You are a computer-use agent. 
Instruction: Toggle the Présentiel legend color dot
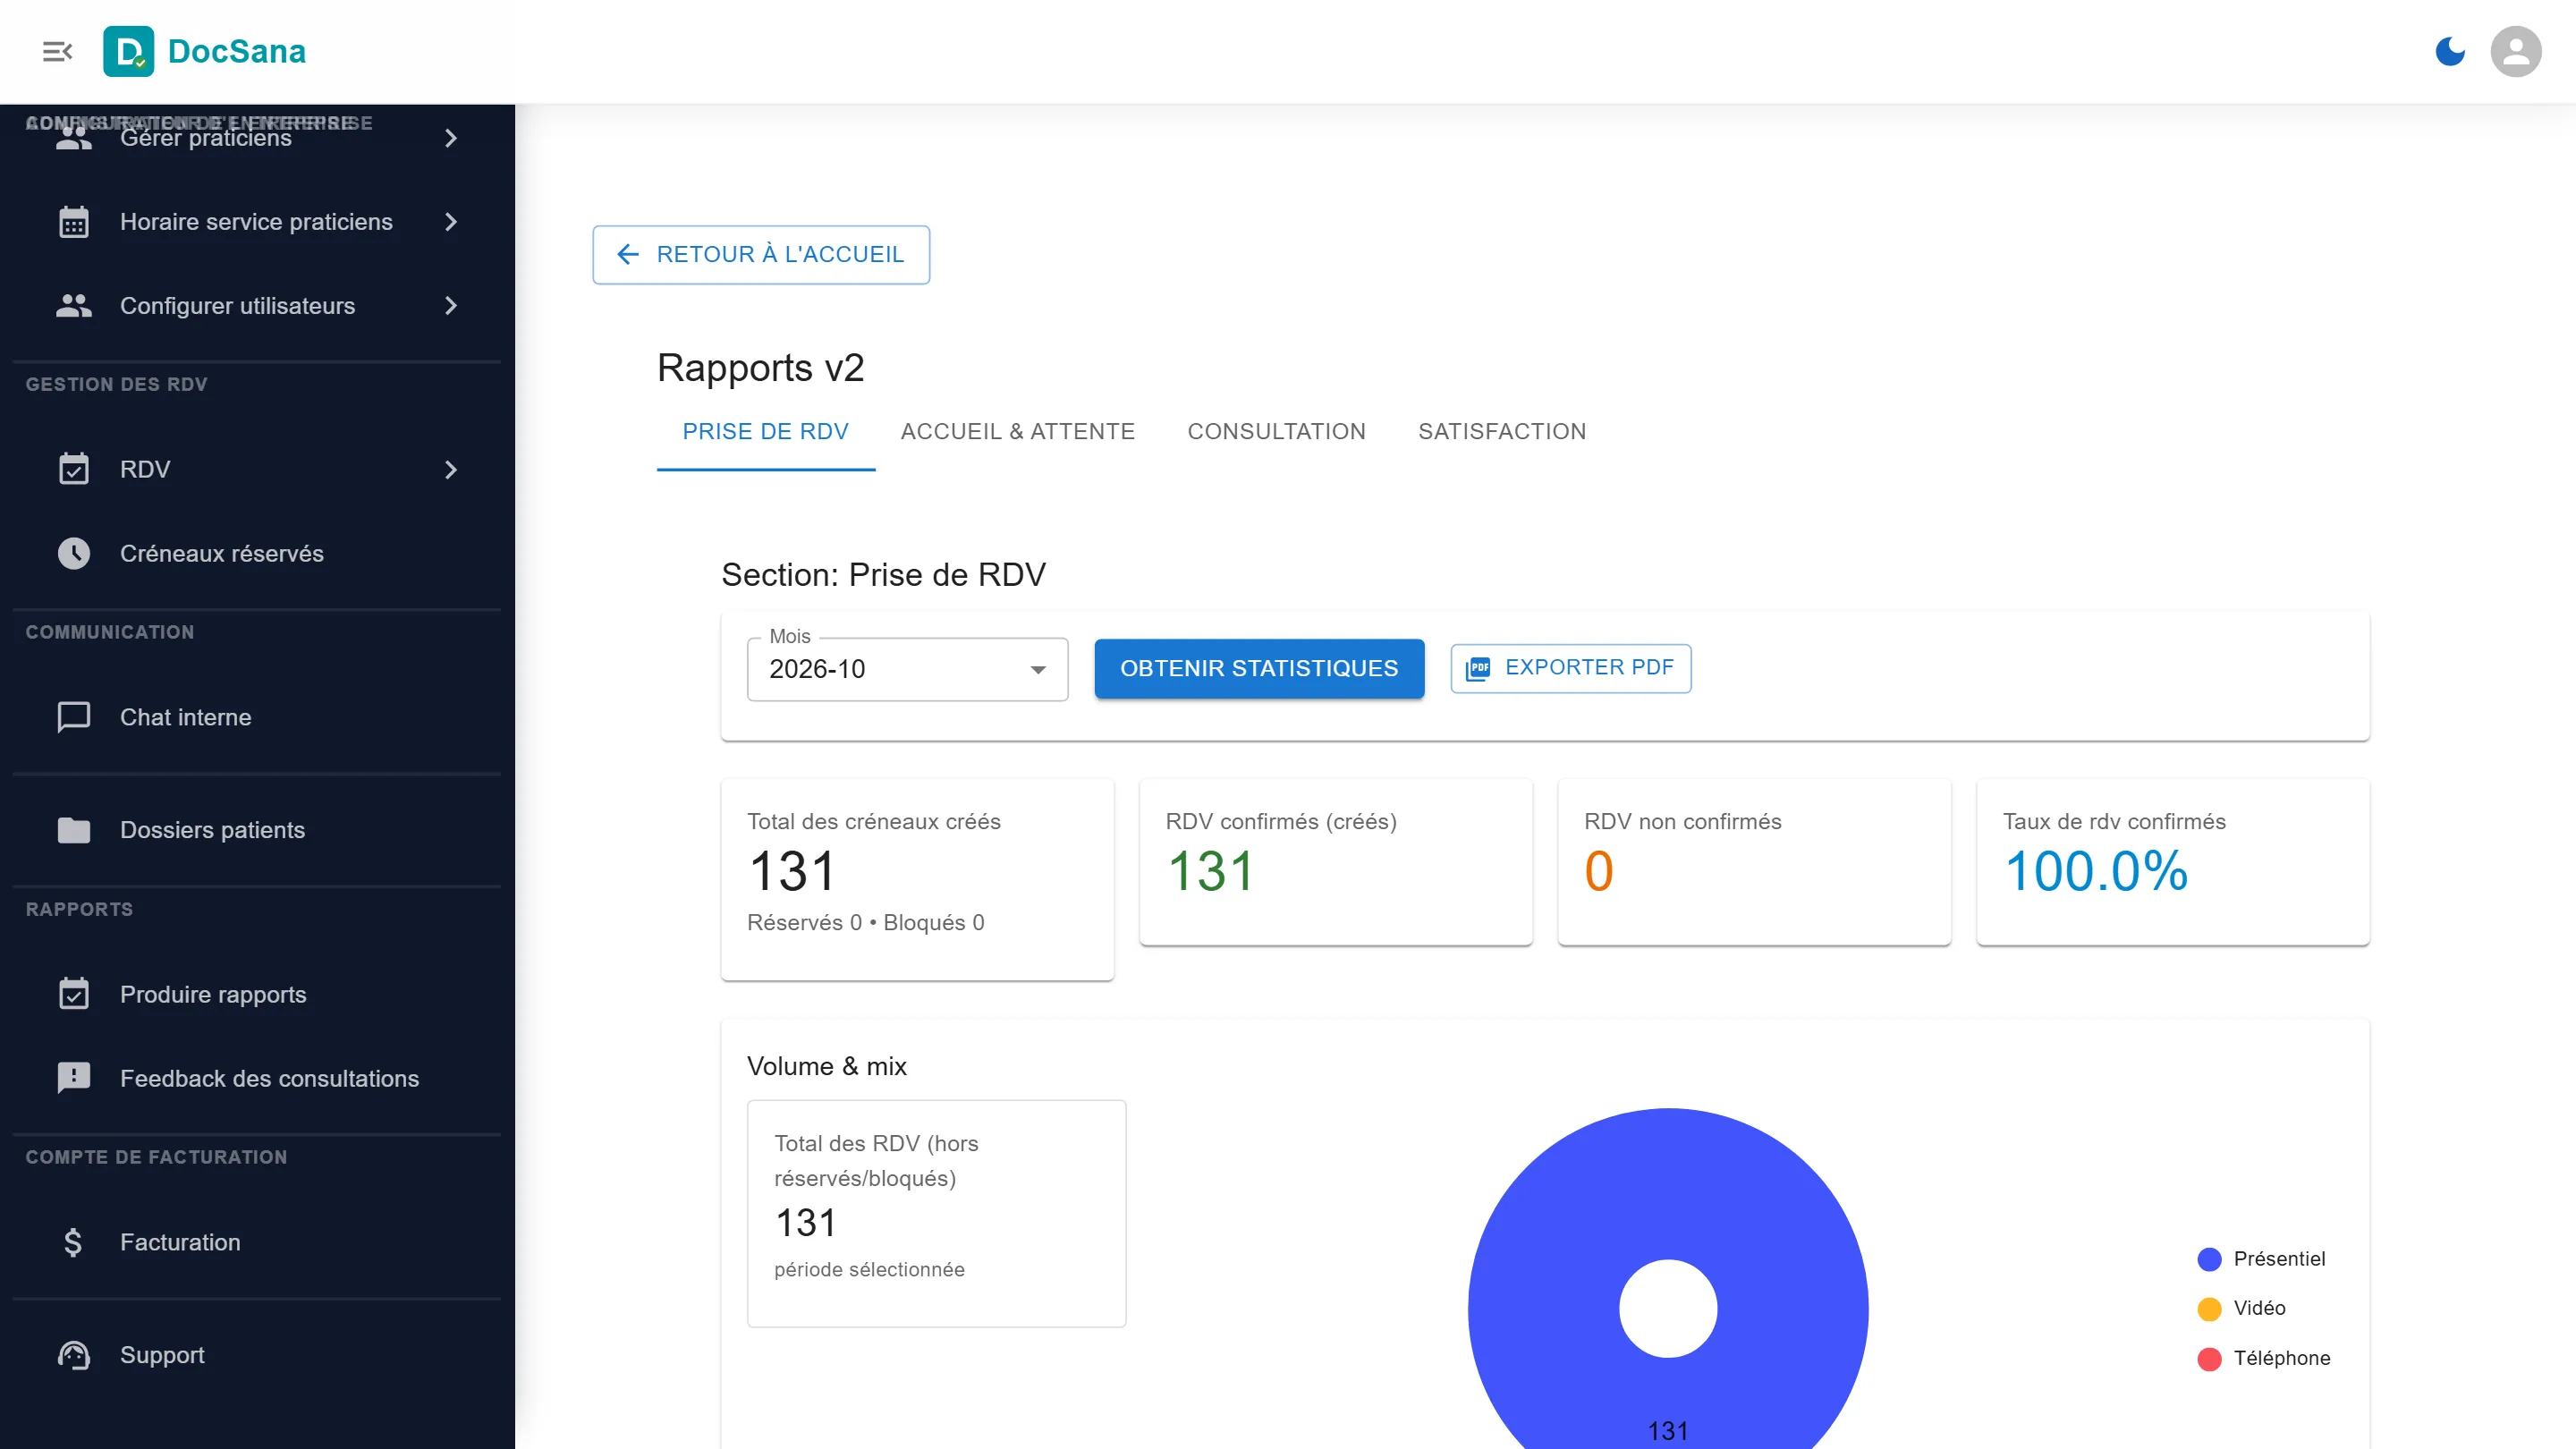(x=2209, y=1259)
